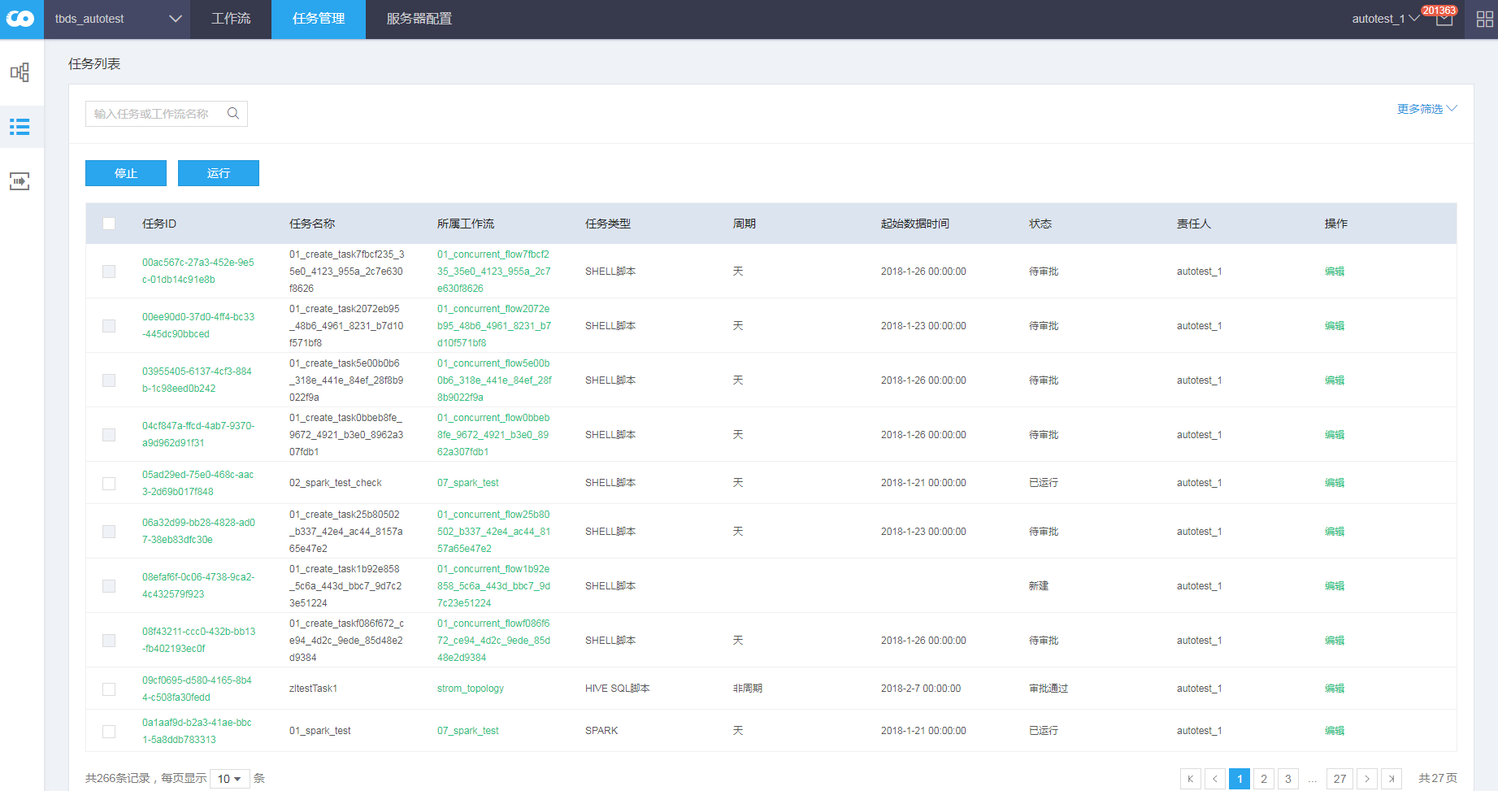Open the strom_topology workflow link

tap(471, 689)
